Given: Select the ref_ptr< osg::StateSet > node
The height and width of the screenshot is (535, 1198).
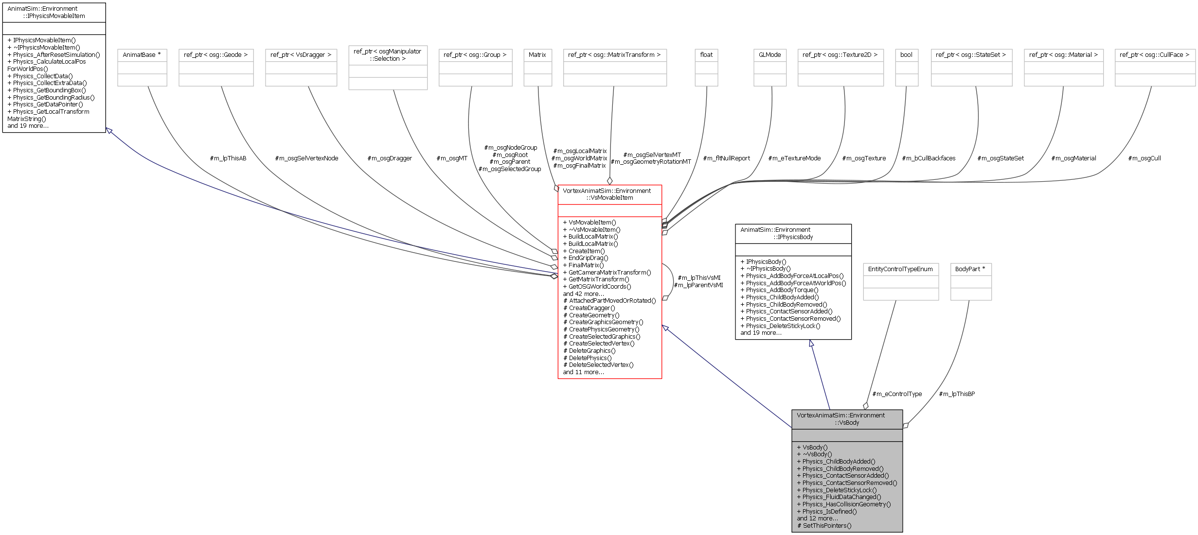Looking at the screenshot, I should click(x=971, y=68).
